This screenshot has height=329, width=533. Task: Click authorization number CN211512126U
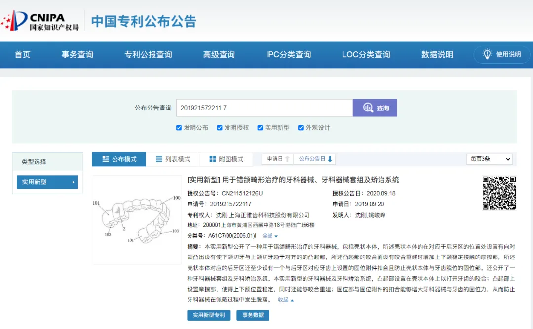pos(242,193)
